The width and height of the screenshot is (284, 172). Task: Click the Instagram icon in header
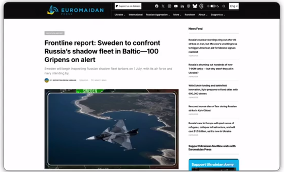point(169,6)
